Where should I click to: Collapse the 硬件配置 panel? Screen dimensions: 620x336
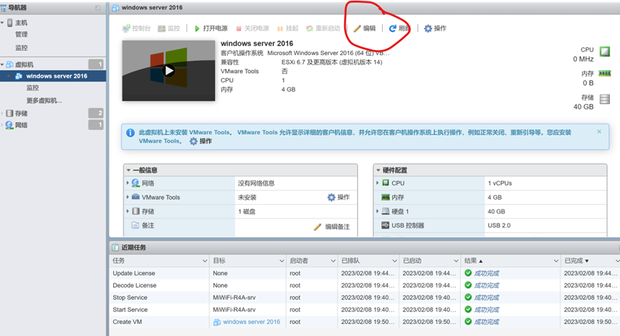tap(378, 170)
